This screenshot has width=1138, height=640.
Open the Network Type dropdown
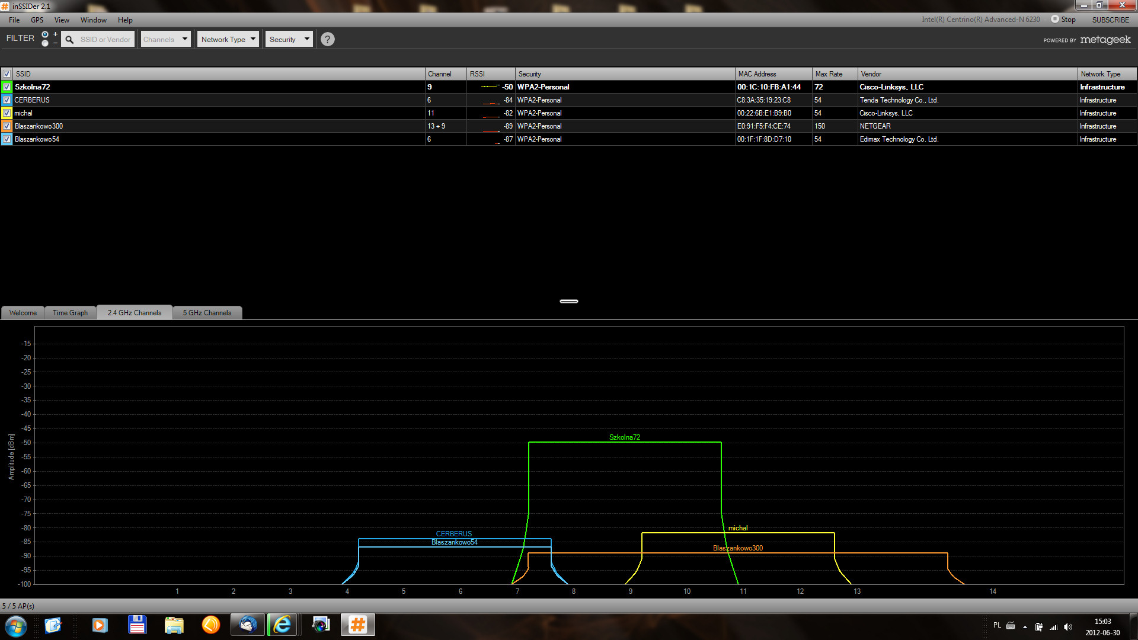coord(228,39)
